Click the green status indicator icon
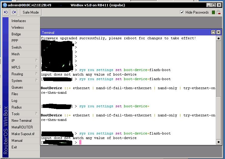 pos(213,12)
